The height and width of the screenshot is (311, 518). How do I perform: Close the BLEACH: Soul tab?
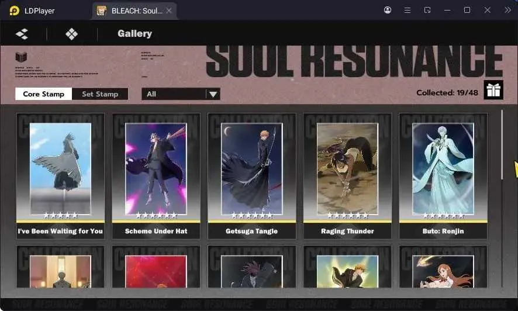point(169,11)
